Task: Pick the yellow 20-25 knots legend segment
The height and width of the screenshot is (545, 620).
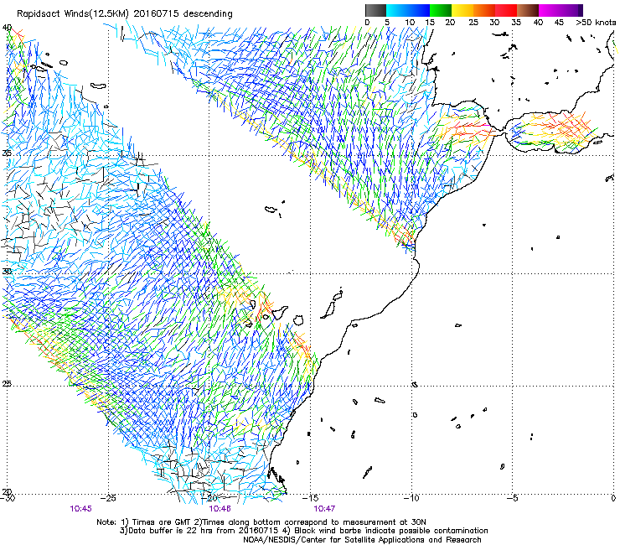Action: (x=462, y=10)
